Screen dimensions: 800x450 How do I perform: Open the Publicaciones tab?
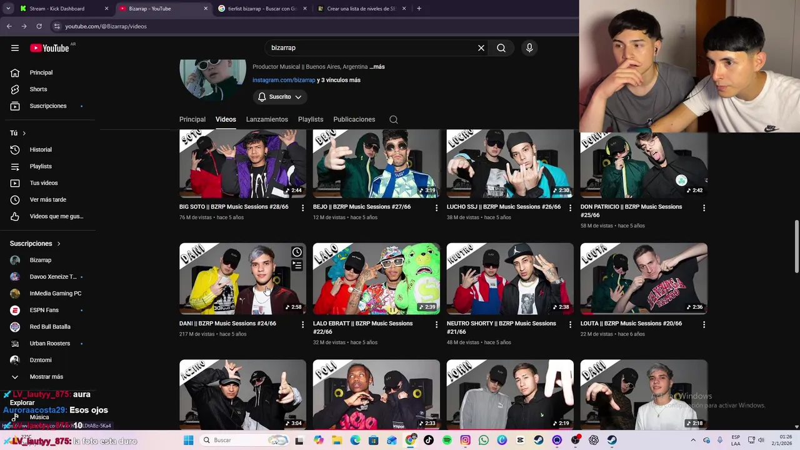pyautogui.click(x=354, y=119)
